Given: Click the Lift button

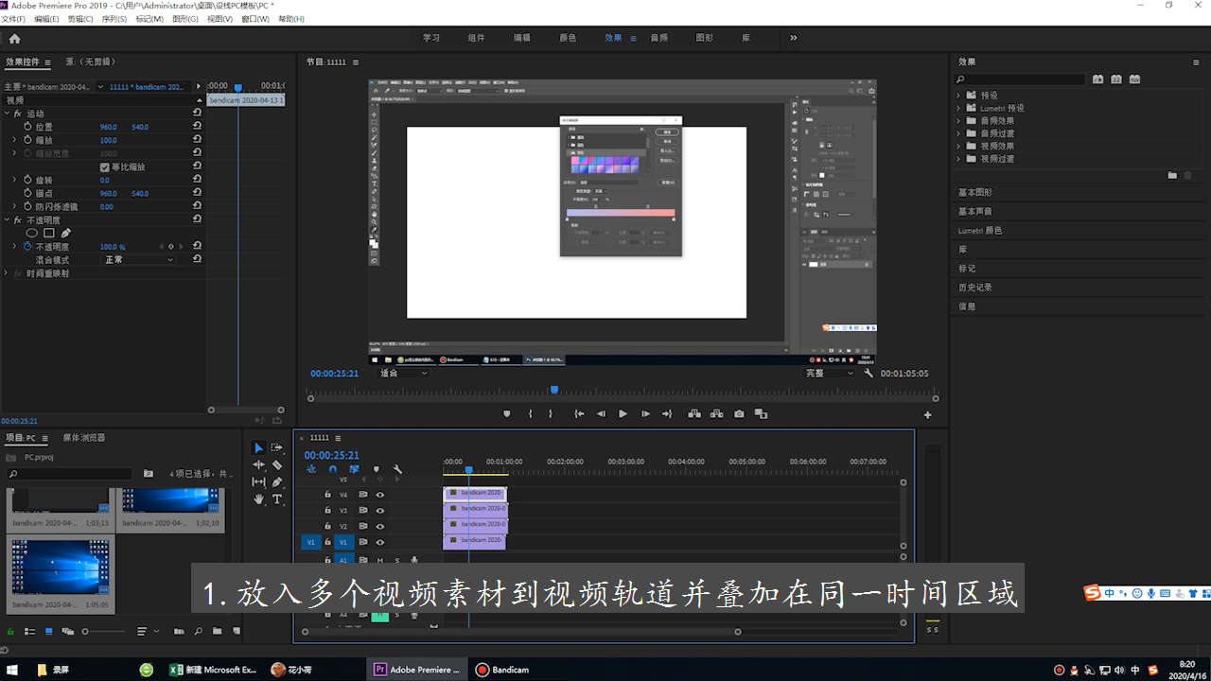Looking at the screenshot, I should (694, 413).
